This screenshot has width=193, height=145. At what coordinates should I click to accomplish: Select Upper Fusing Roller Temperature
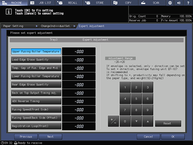click(x=36, y=52)
